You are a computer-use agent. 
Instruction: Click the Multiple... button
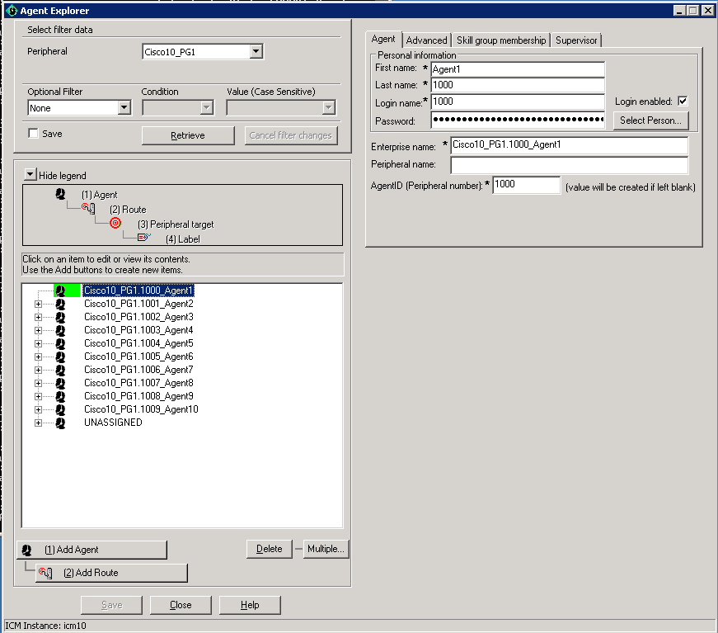coord(326,549)
